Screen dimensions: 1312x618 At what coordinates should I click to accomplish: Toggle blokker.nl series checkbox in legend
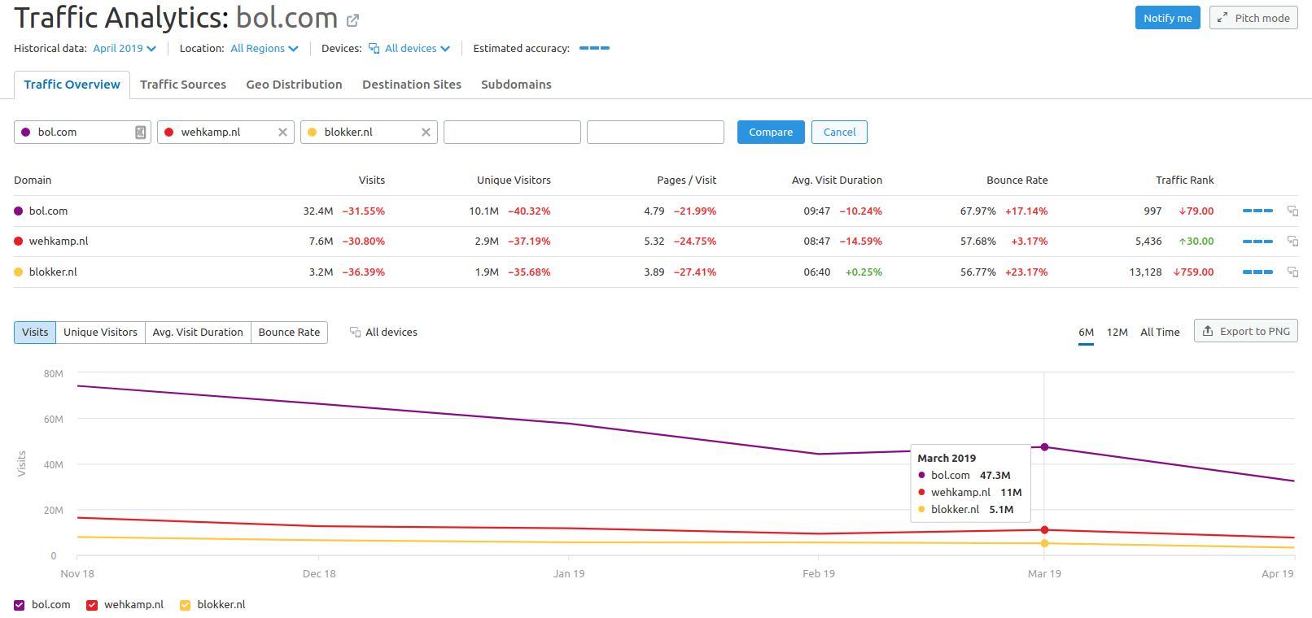coord(185,605)
